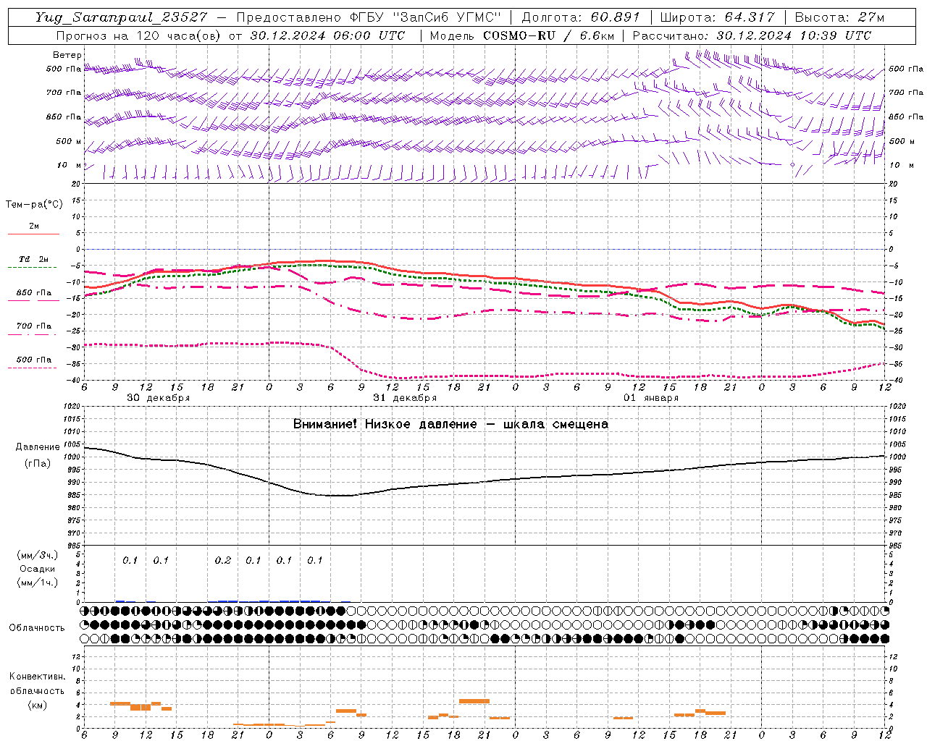Click the station name Yug_Saranpaul_23527
The width and height of the screenshot is (927, 741).
pyautogui.click(x=121, y=17)
